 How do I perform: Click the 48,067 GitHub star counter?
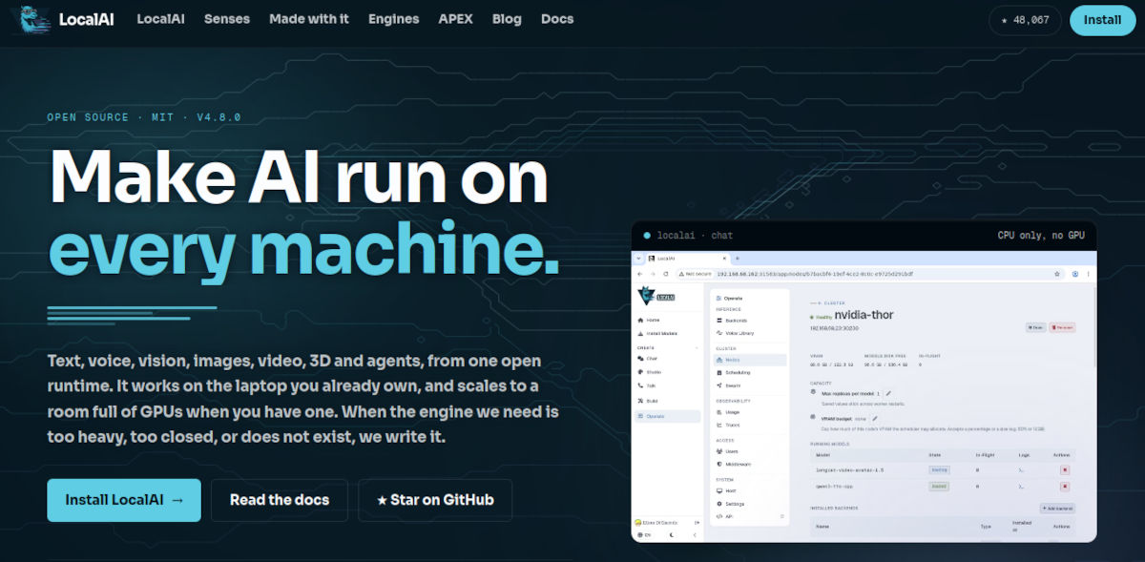pos(1025,20)
